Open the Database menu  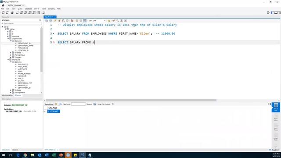point(28,9)
